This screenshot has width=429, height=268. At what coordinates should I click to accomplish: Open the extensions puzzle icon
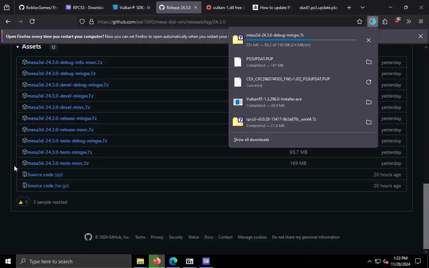(385, 21)
